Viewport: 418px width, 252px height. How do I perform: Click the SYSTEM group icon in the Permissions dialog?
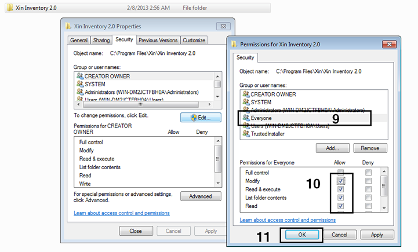(x=246, y=102)
